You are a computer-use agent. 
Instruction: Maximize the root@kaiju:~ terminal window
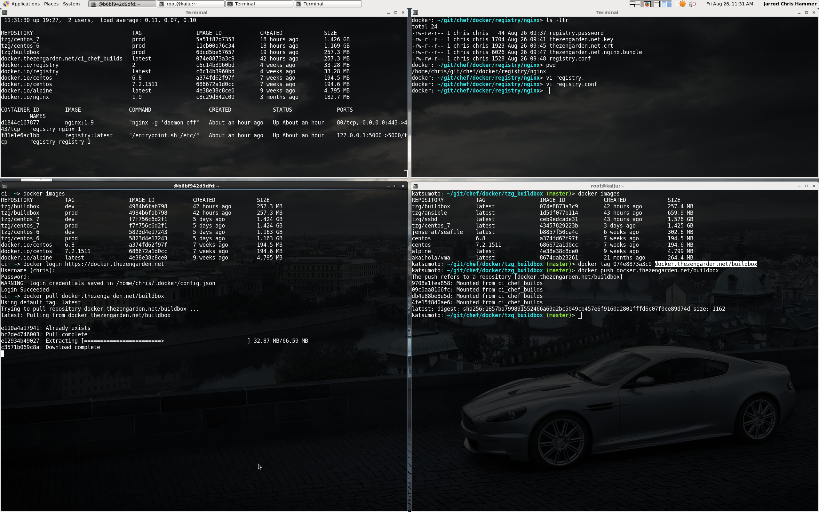tap(807, 186)
